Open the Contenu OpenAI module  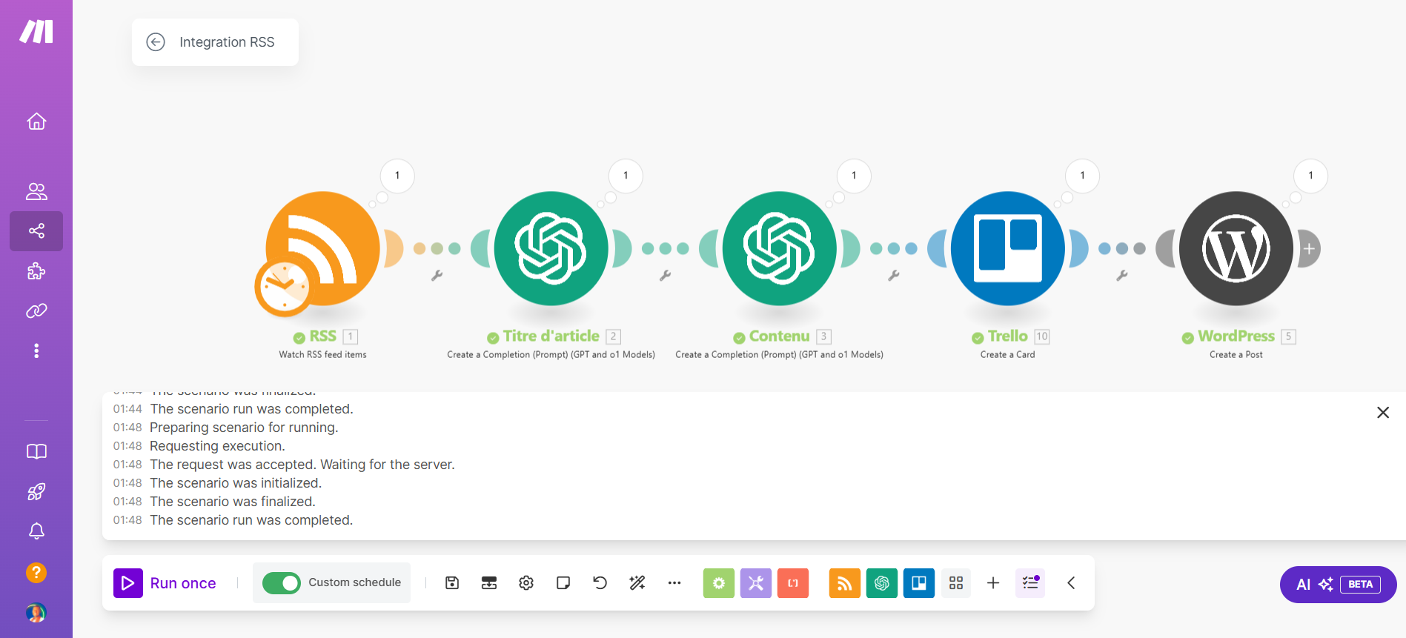(780, 248)
